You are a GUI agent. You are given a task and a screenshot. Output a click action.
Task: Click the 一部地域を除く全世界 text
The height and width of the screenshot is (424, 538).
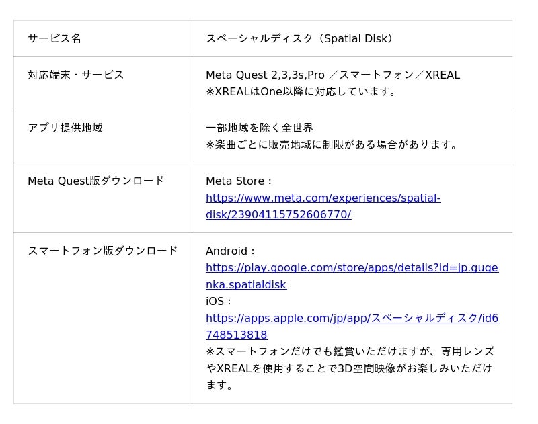click(x=260, y=128)
